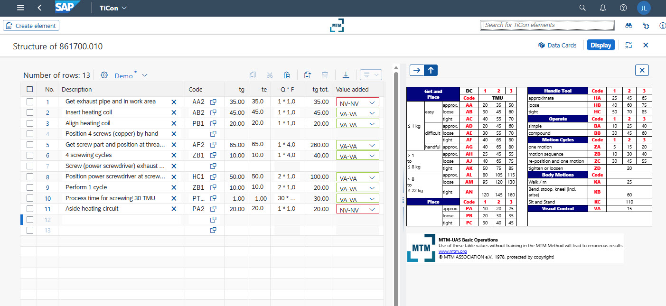Open the hamburger navigation menu
Image resolution: width=666 pixels, height=306 pixels.
pyautogui.click(x=20, y=8)
